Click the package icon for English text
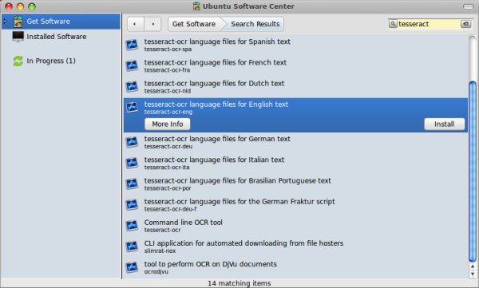 coord(132,107)
